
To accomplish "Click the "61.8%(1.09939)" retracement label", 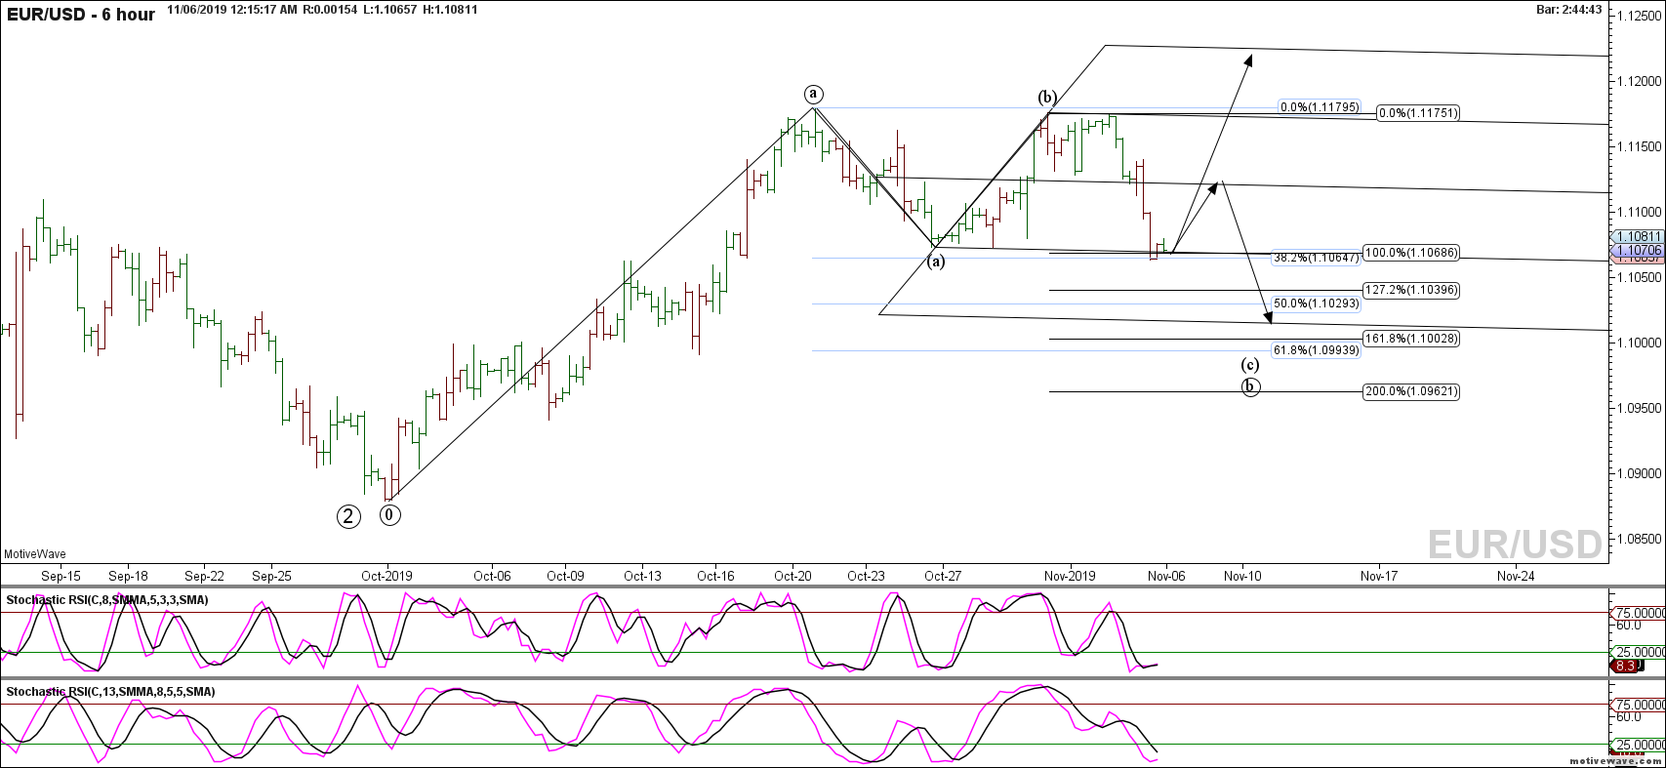I will coord(1316,350).
